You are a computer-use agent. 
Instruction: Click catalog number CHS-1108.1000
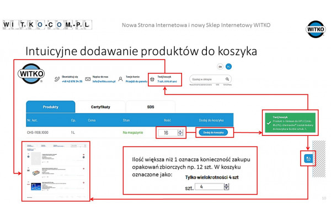[38, 133]
